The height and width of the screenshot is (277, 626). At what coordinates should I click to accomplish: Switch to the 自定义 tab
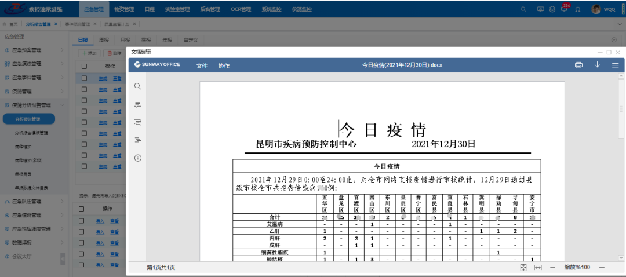(x=191, y=40)
